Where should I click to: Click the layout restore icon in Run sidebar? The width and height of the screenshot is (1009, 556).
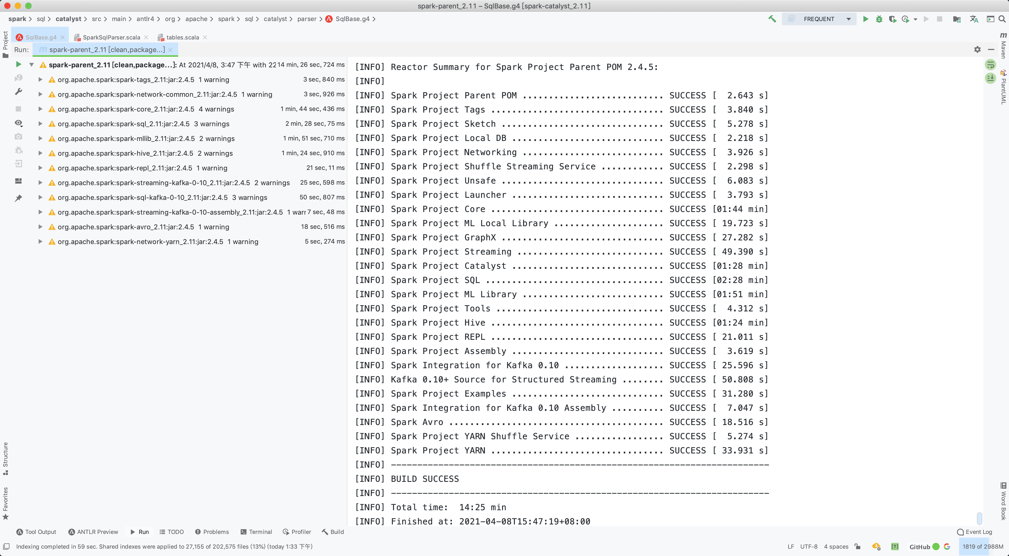pyautogui.click(x=18, y=181)
